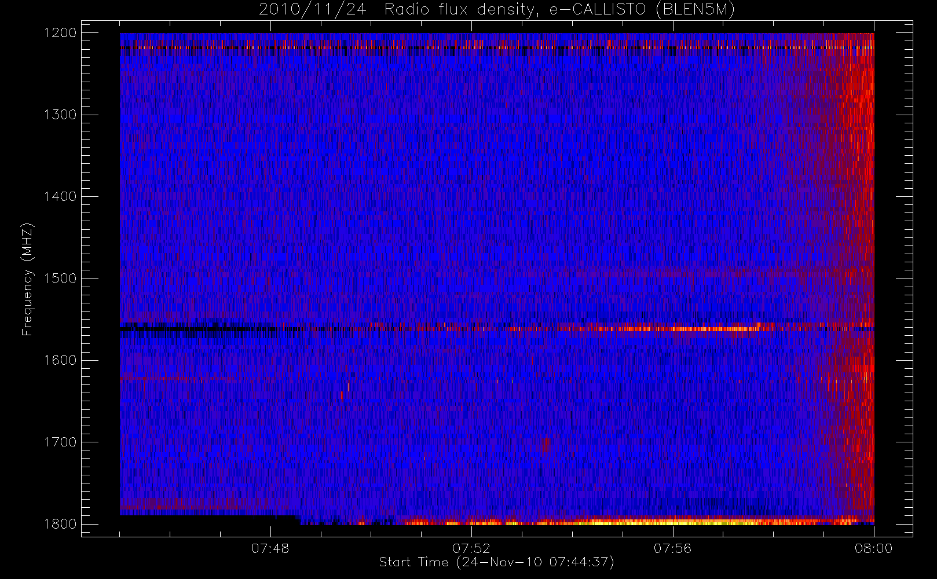Select the 1600 frequency tick label

60,360
